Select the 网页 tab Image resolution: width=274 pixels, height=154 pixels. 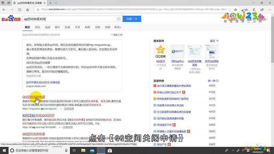tap(27, 27)
